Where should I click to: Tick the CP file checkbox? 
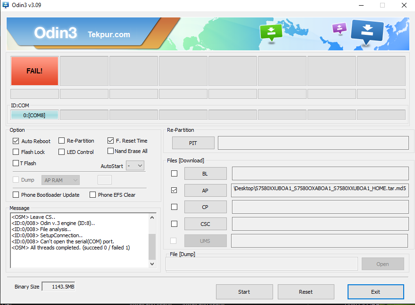[174, 207]
